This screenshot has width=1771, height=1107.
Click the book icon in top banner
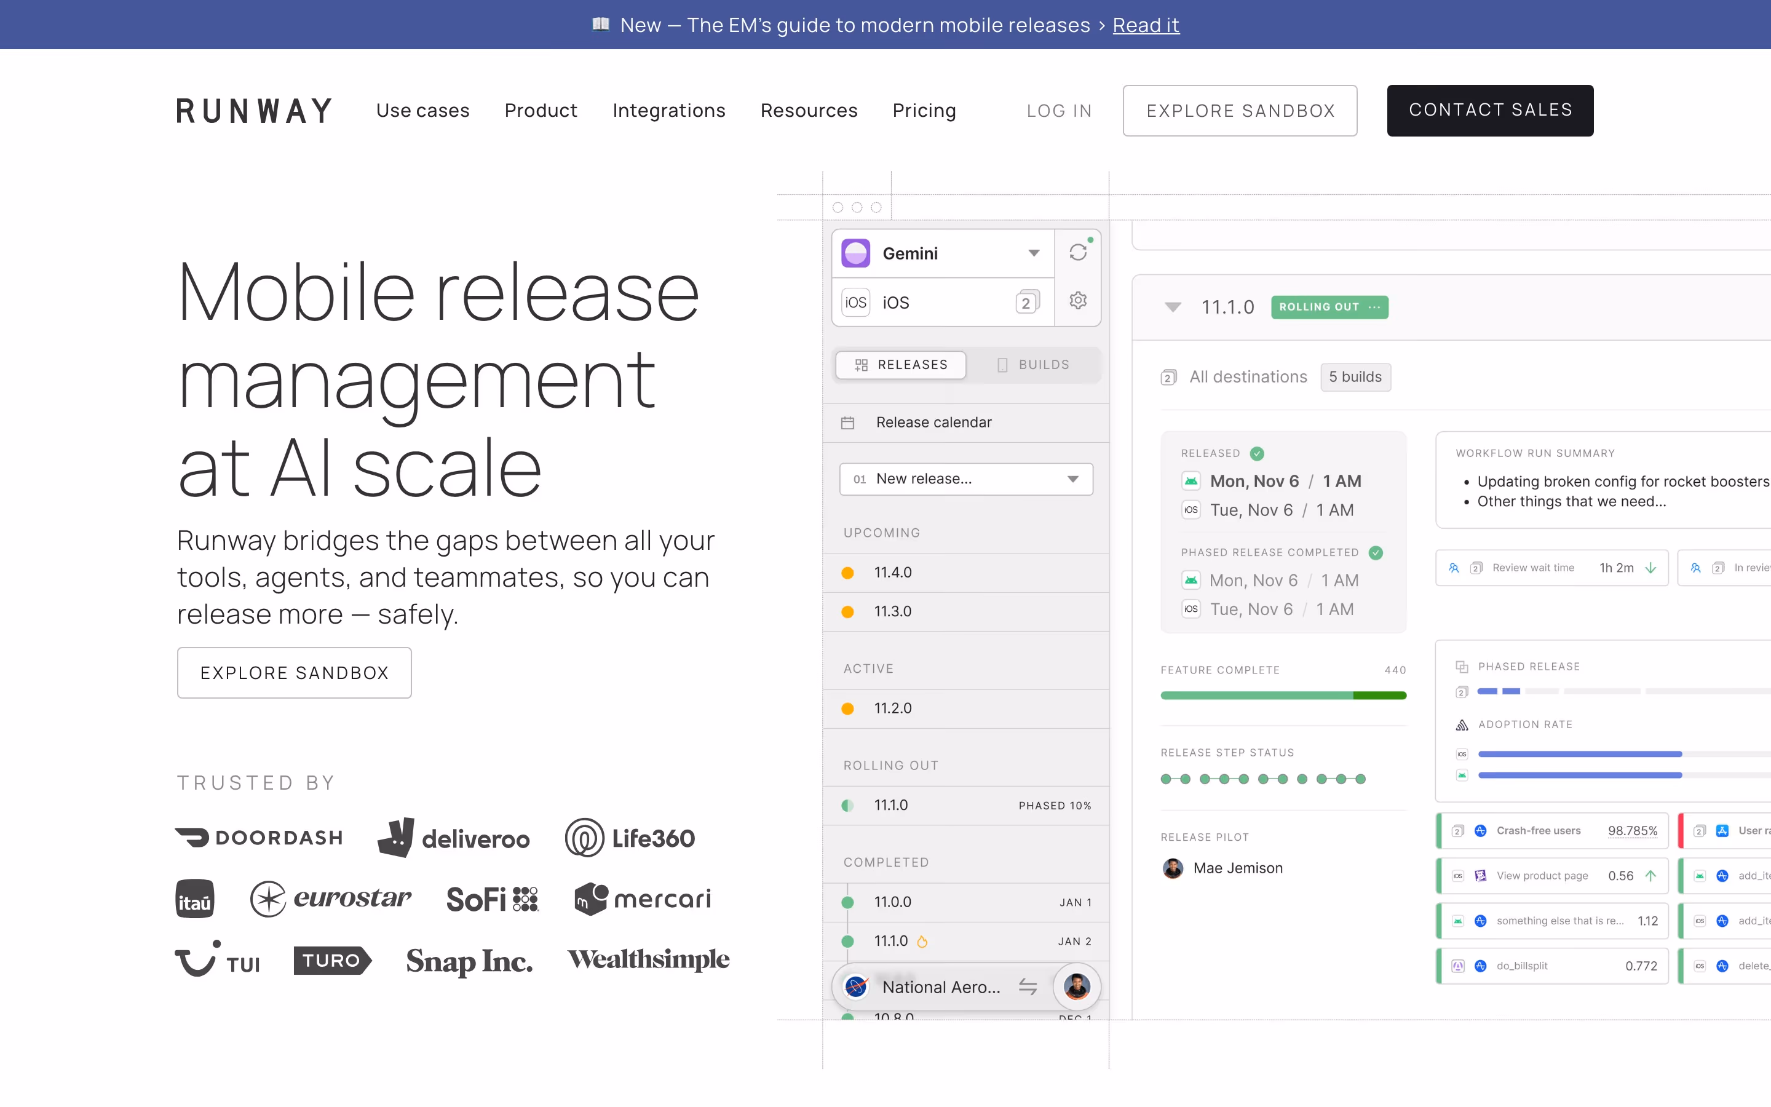coord(601,24)
